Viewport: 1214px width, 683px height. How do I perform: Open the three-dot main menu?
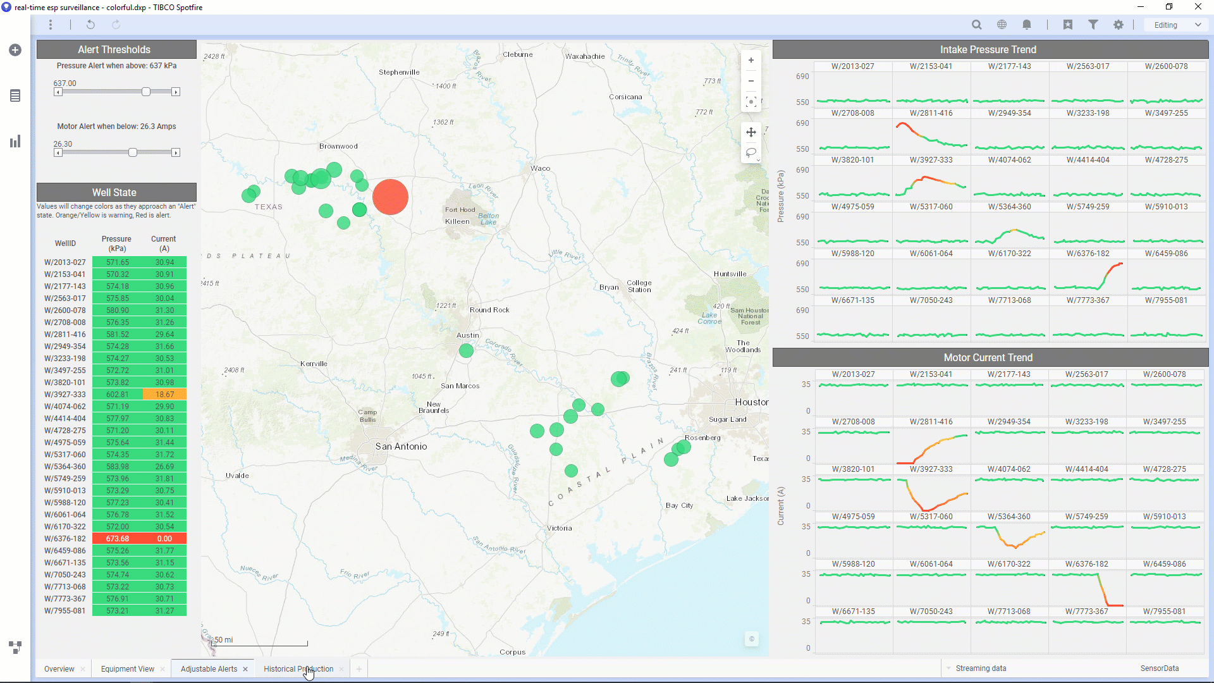[51, 25]
